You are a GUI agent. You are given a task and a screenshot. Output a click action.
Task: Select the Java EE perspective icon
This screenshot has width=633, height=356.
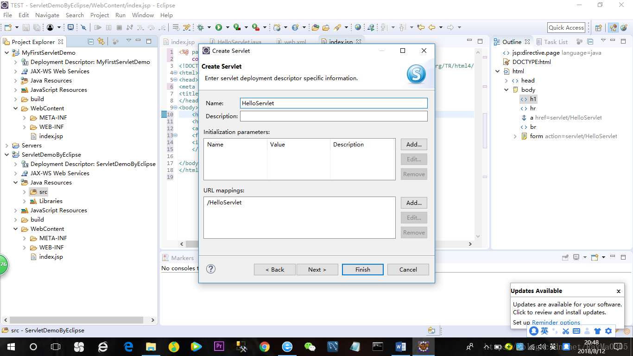point(613,28)
